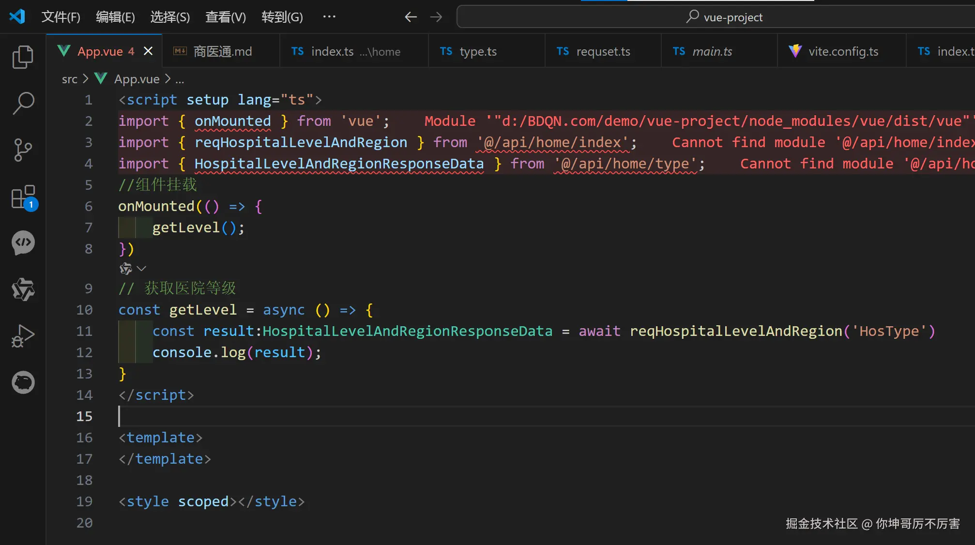Switch to the type.ts tab
The height and width of the screenshot is (545, 975).
[x=478, y=51]
